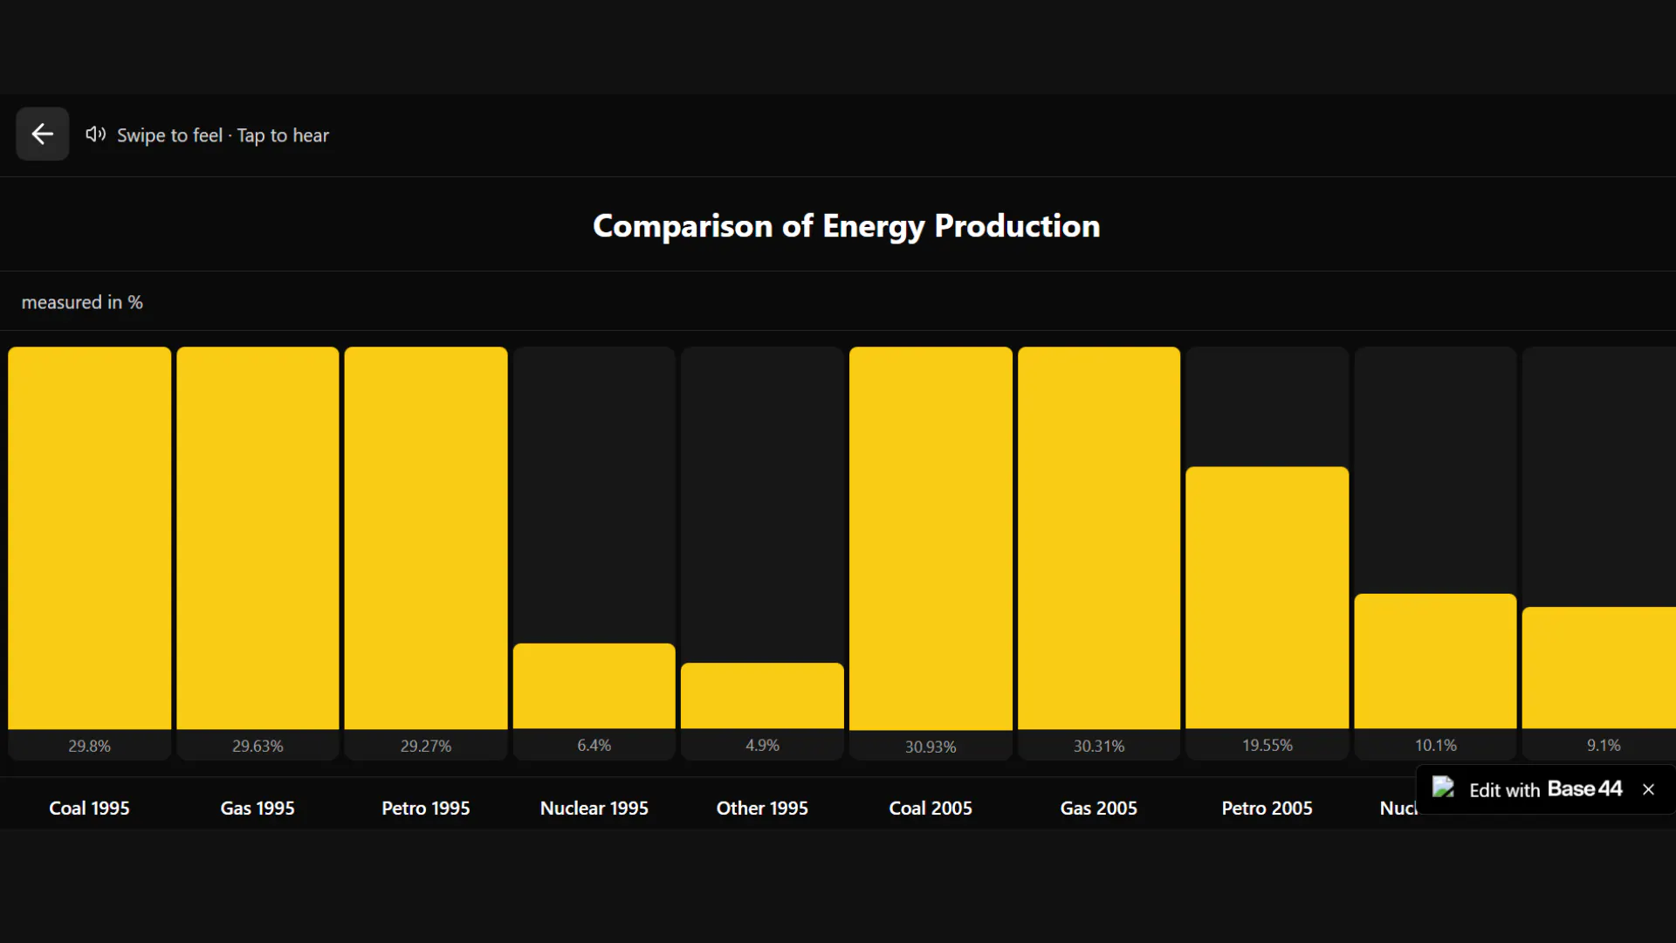Tap the Gas 2005 bar
Viewport: 1676px width, 943px height.
pos(1099,538)
